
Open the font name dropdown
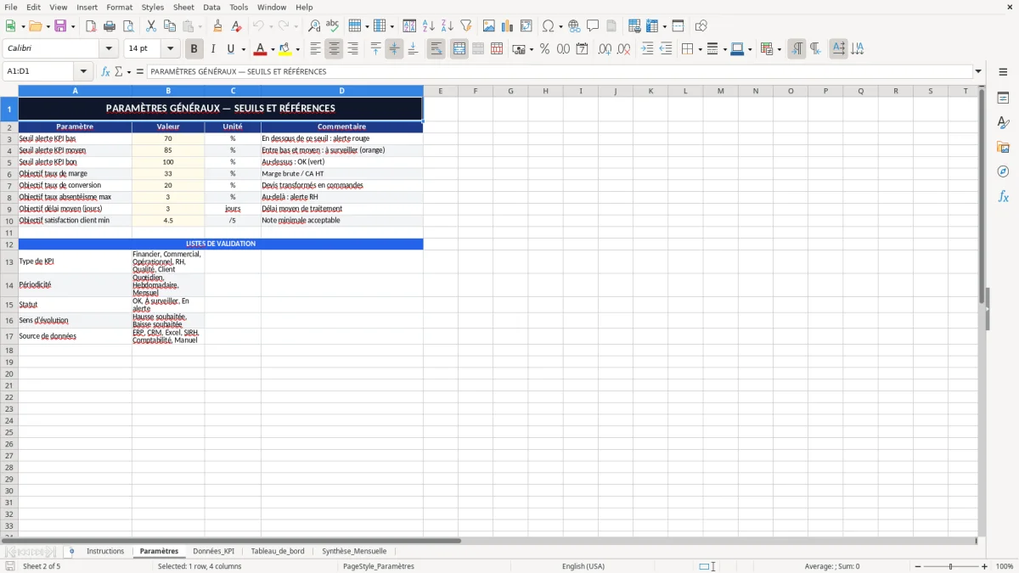(x=109, y=49)
